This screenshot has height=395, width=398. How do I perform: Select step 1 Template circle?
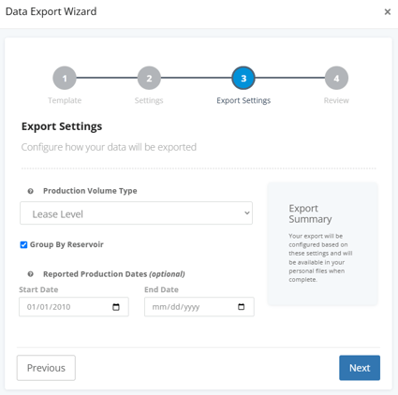65,78
